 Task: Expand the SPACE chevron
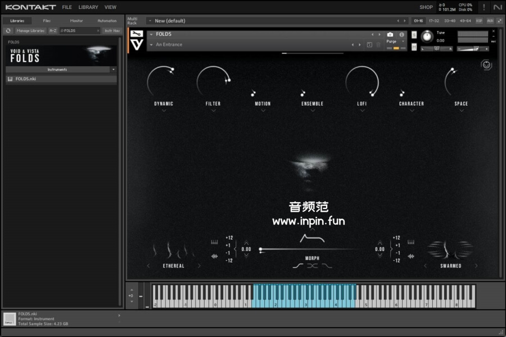[x=462, y=111]
